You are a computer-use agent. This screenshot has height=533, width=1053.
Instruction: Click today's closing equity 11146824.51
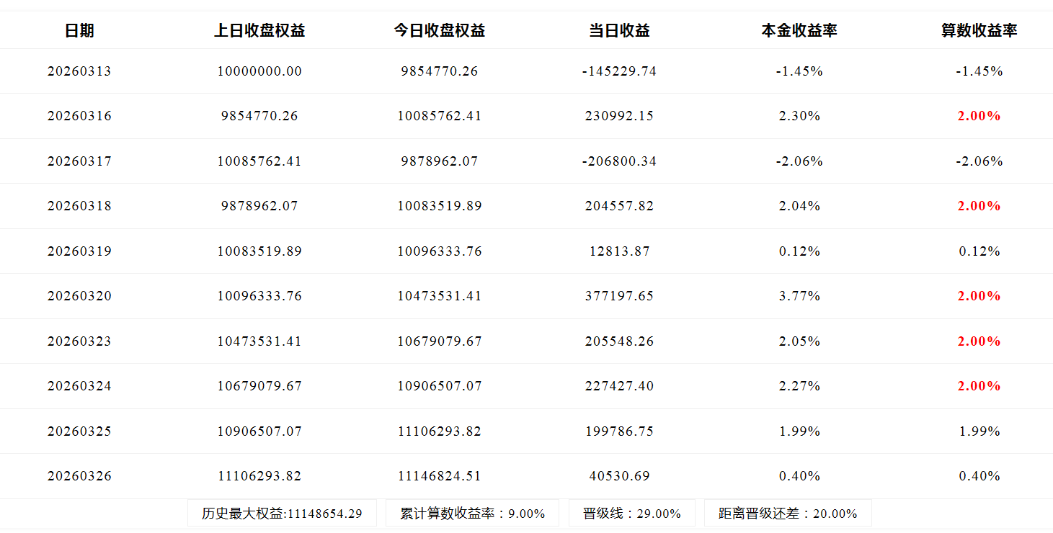(x=439, y=476)
